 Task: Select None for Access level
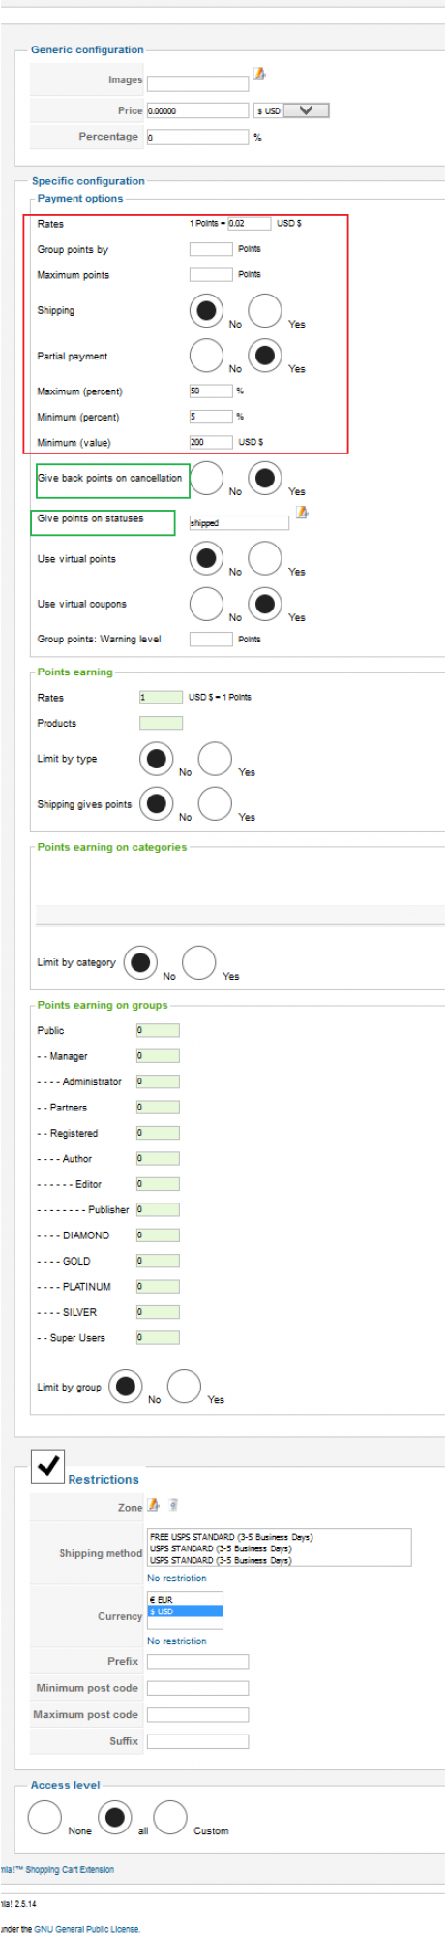coord(45,1818)
